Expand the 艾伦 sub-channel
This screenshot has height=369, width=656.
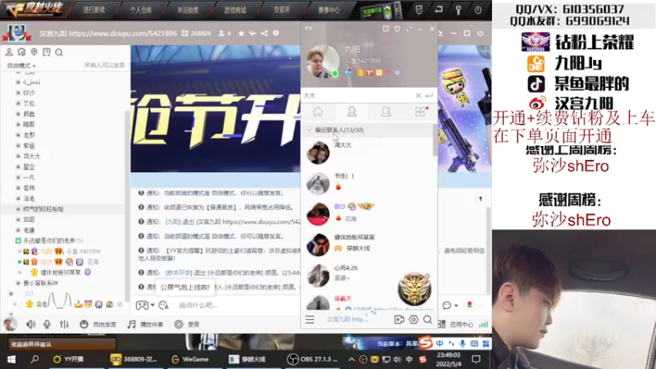[x=18, y=103]
